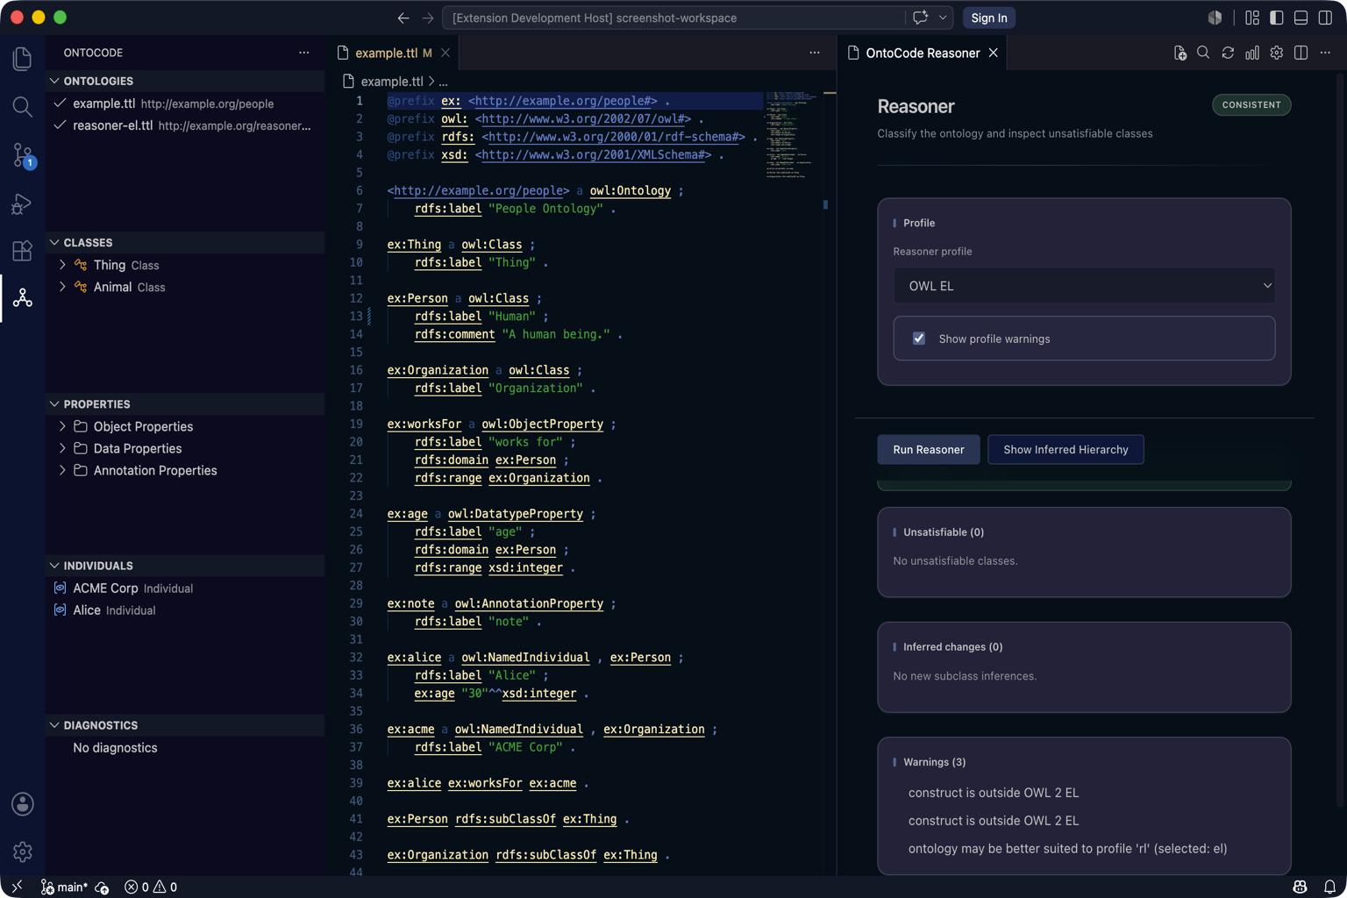
Task: Expand the Annotation Properties folder
Action: click(x=62, y=470)
